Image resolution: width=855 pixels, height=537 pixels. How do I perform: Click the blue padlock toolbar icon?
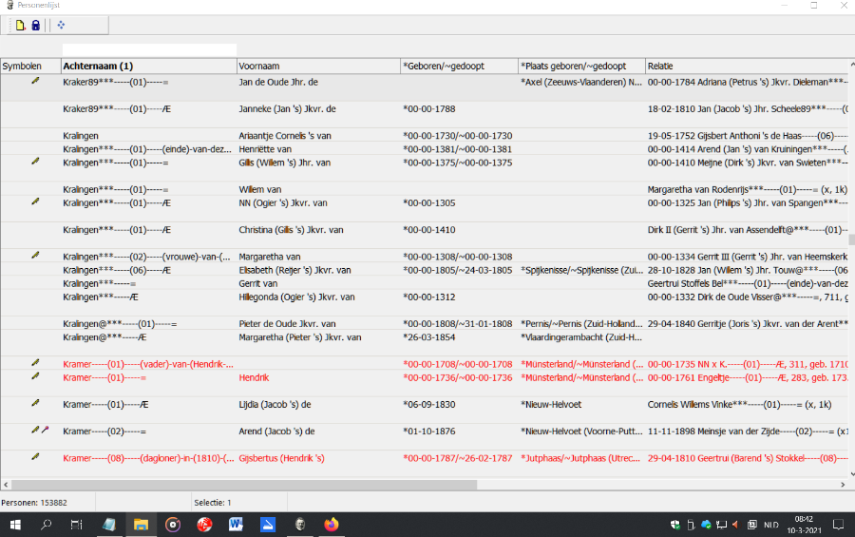35,26
